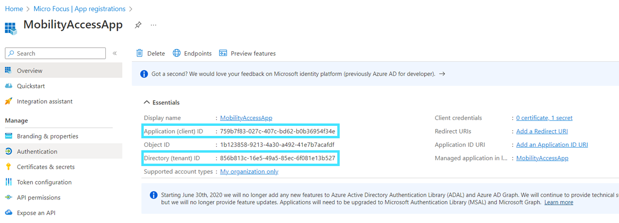
Task: Click the Delete trash icon
Action: point(140,53)
